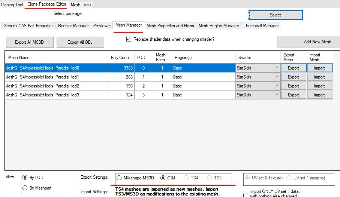Toggle Import ONLY UV set 1 data checkbox
Viewport: 340px width, 197px height.
click(x=246, y=196)
